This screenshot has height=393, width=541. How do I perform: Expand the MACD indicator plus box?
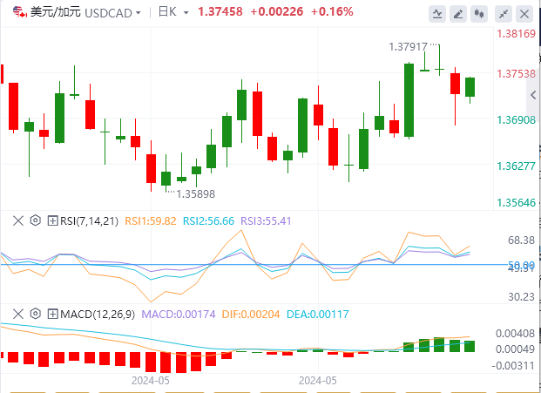pos(52,314)
